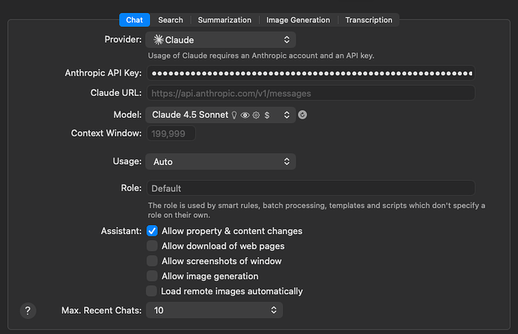Screen dimensions: 518x334
Task: Enable Allow screenshots of window
Action: pos(152,261)
